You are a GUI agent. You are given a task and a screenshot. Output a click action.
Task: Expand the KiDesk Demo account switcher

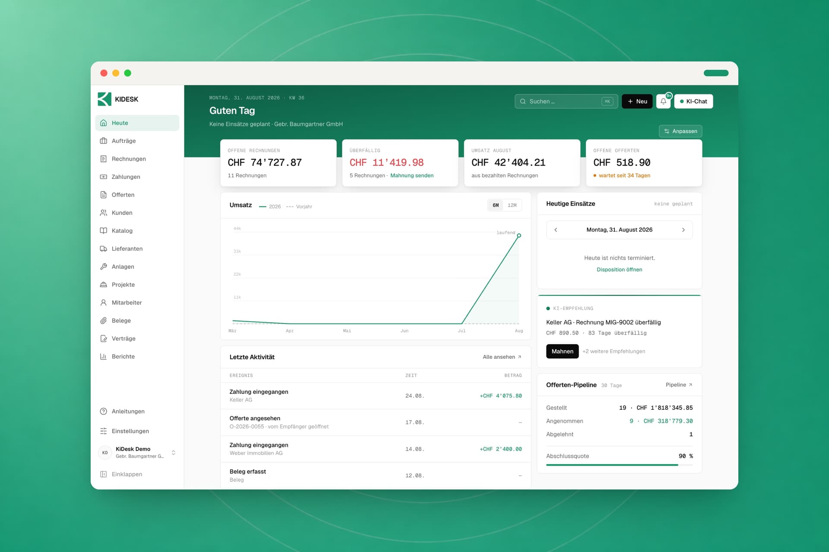pos(173,452)
